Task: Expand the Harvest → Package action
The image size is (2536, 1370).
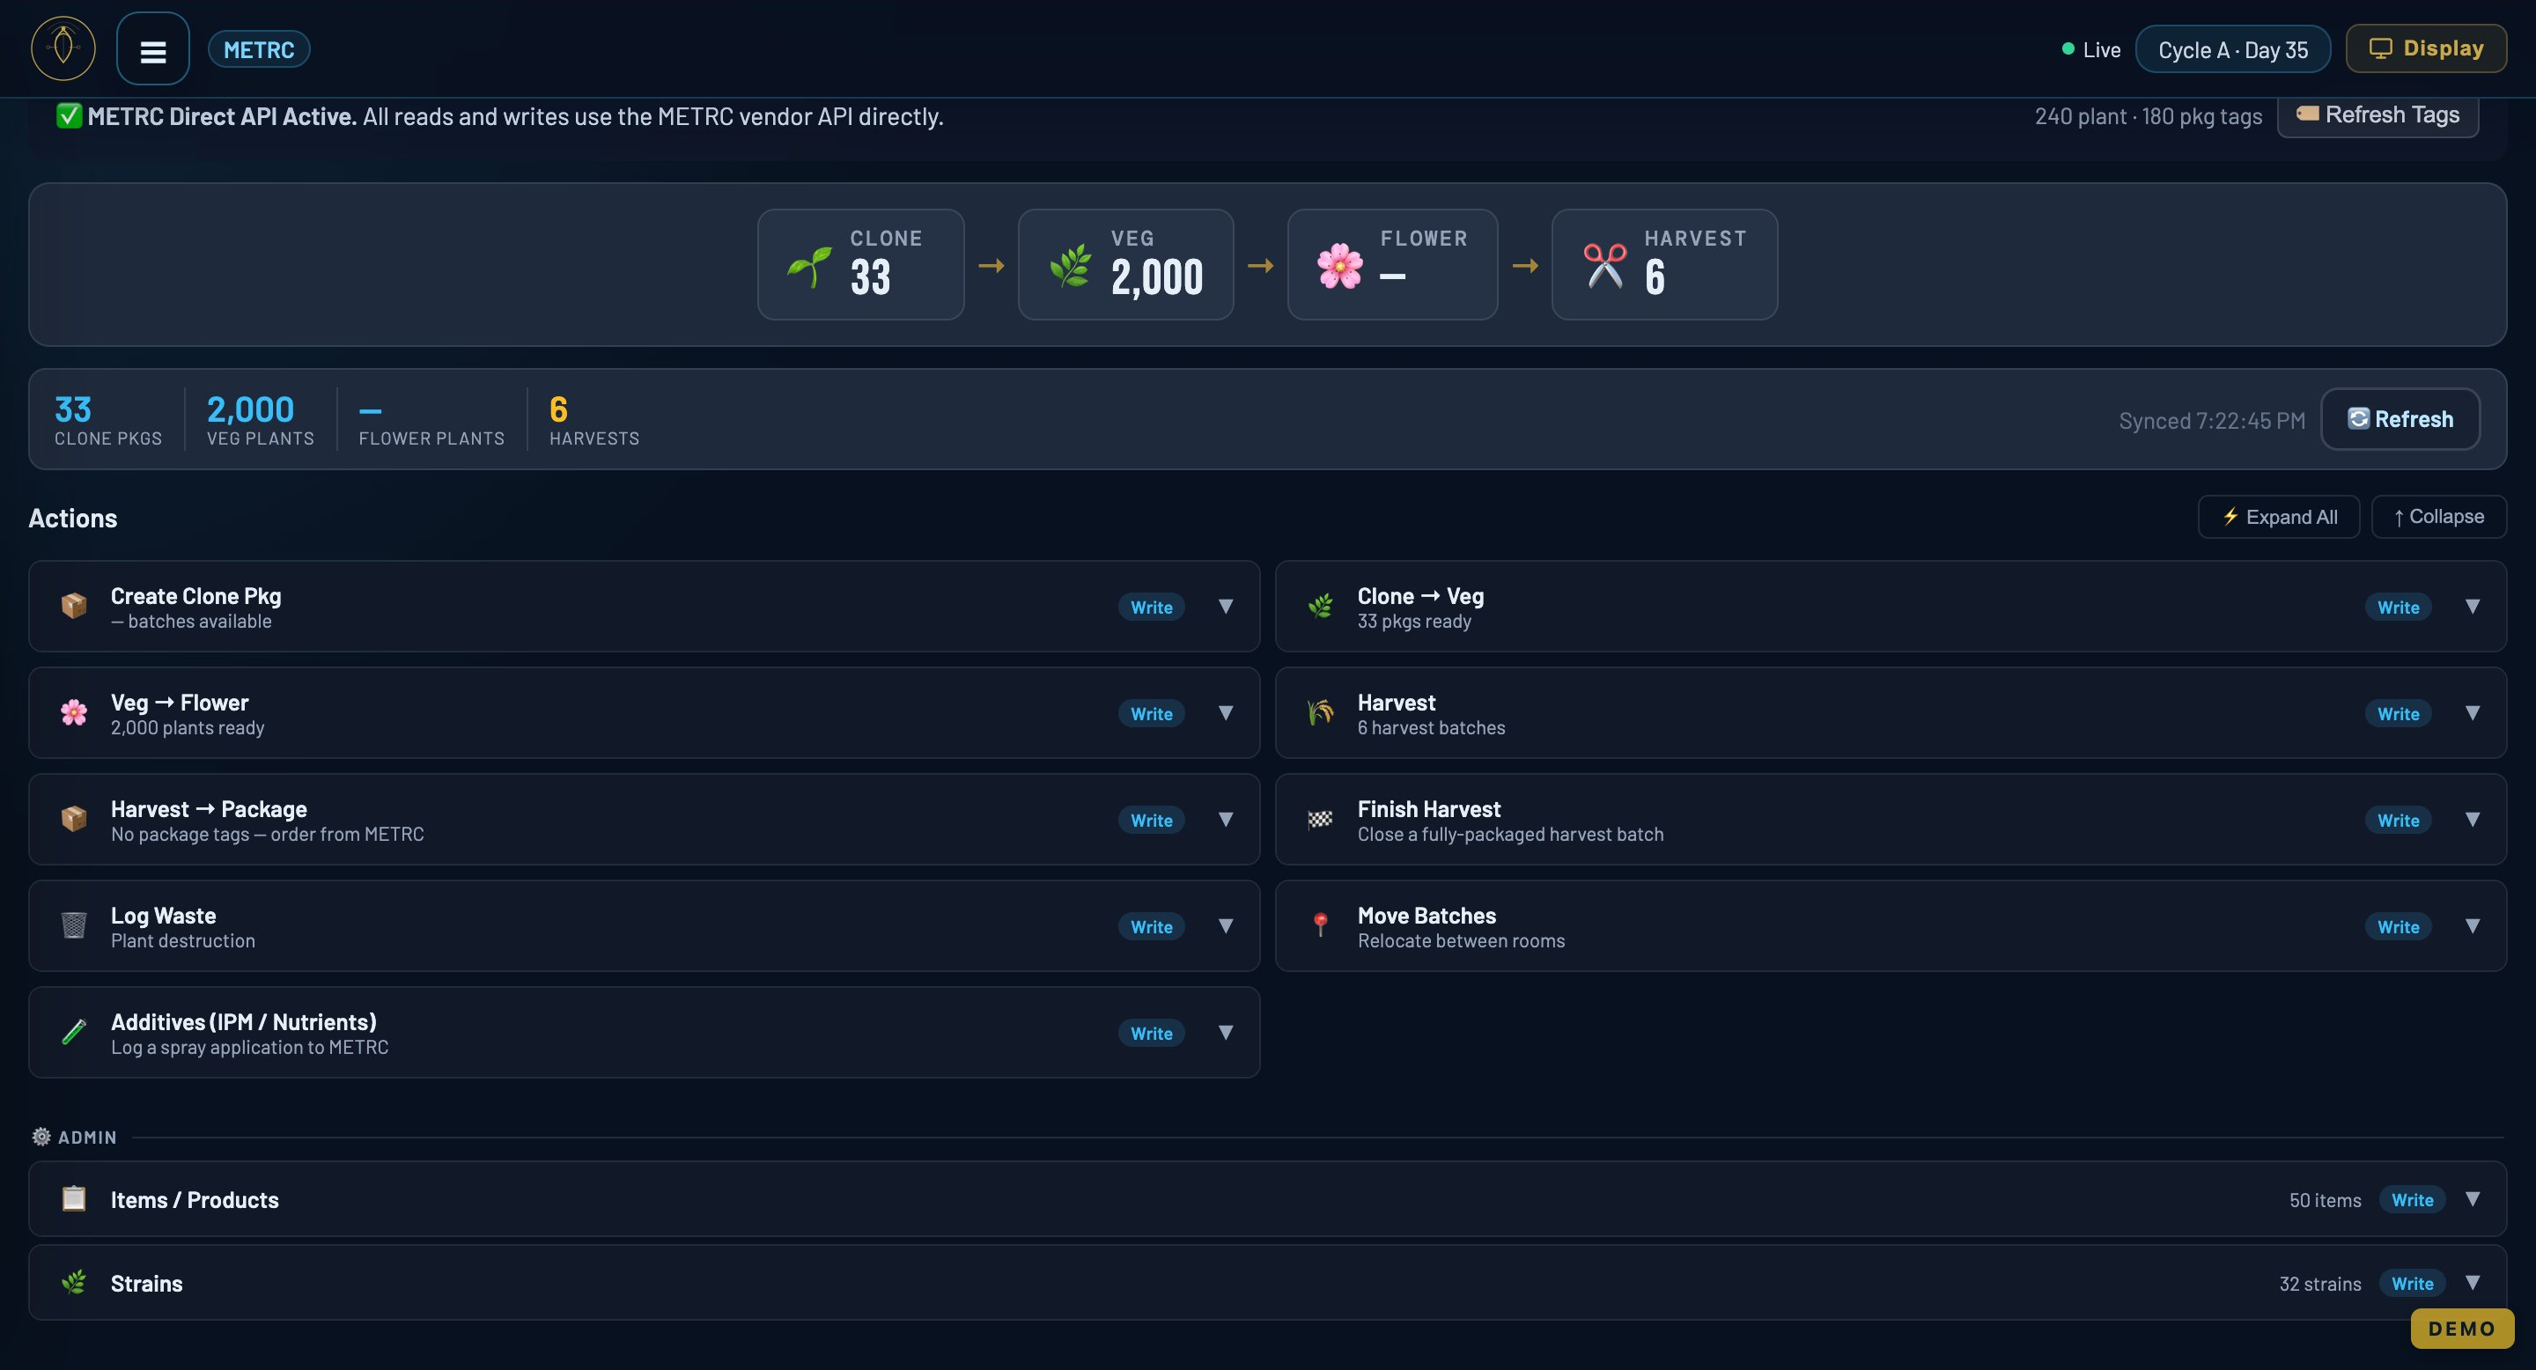Action: 1226,819
